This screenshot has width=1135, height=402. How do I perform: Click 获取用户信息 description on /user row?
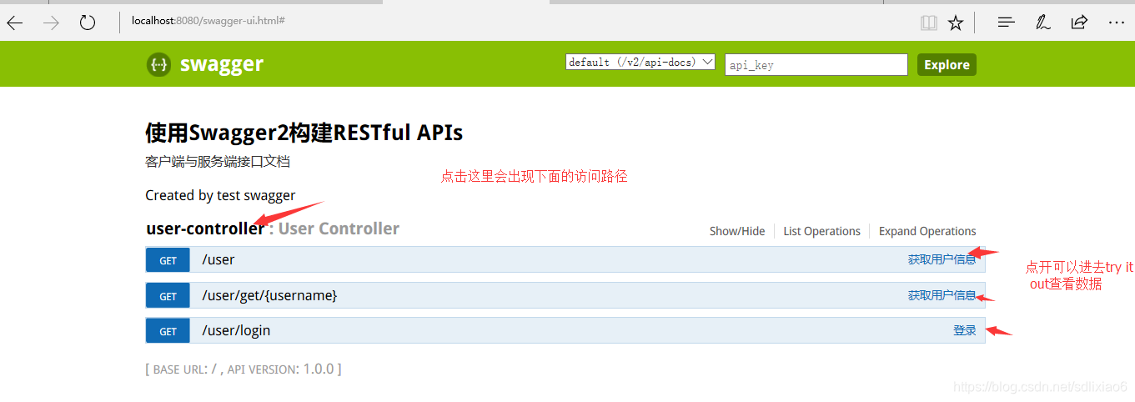(x=942, y=259)
